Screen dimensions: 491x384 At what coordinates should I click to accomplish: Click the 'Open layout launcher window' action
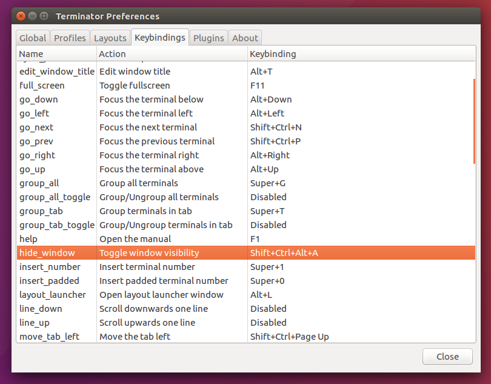161,295
